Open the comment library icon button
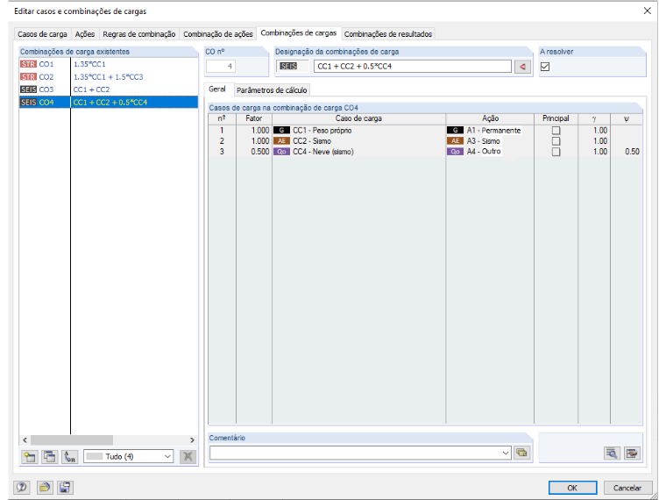 point(521,453)
